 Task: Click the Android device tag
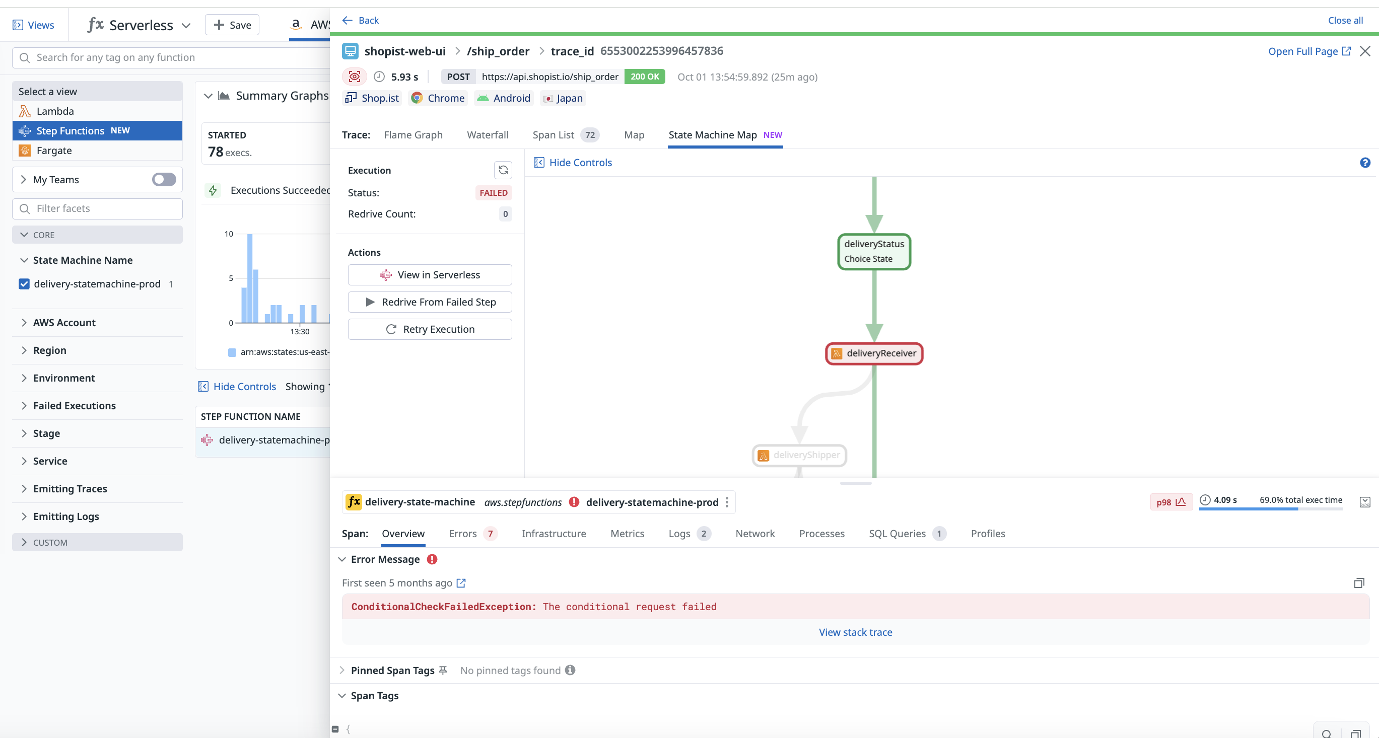coord(504,98)
